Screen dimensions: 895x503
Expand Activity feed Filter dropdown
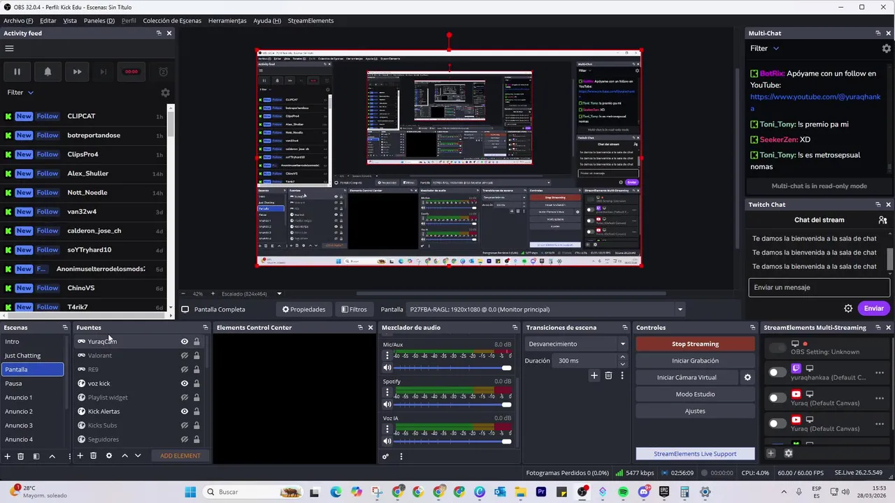[20, 92]
